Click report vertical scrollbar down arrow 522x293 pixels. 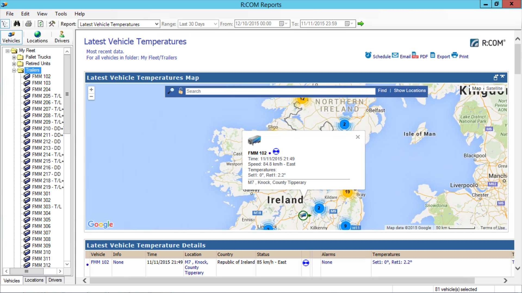coord(518,269)
